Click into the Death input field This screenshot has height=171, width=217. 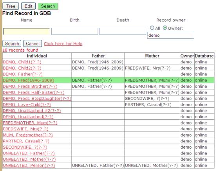tap(123, 31)
